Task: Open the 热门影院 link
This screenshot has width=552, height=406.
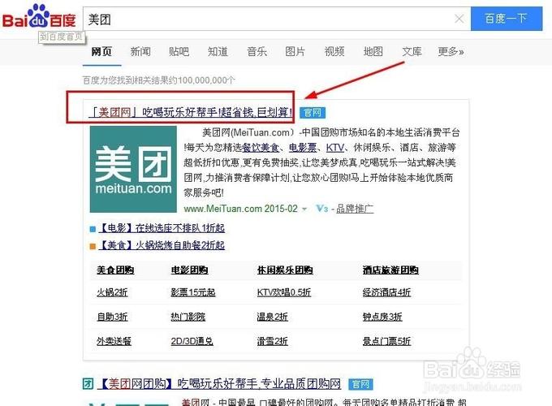Action: tap(188, 317)
